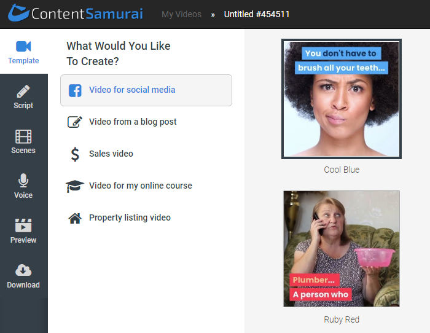Click the Ruby Red template name
This screenshot has width=430, height=333.
pos(342,319)
